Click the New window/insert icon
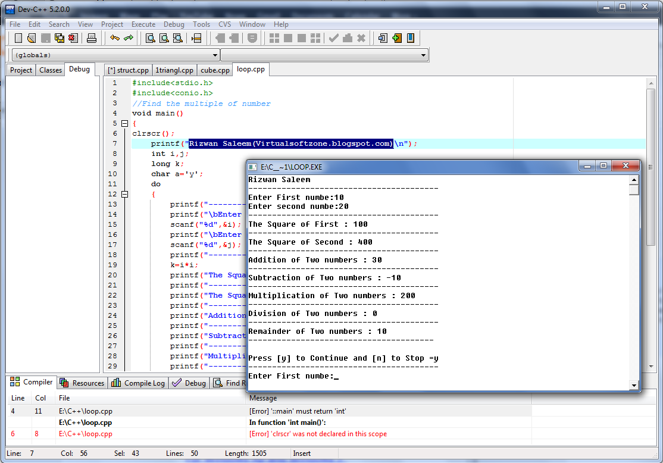This screenshot has height=463, width=663. [x=383, y=39]
